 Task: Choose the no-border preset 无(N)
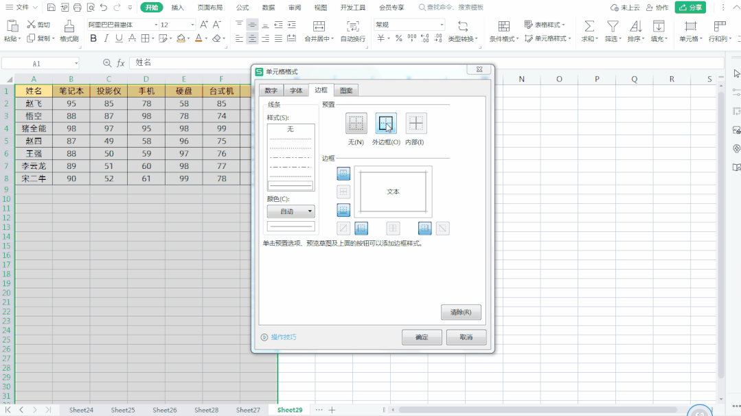pos(356,124)
